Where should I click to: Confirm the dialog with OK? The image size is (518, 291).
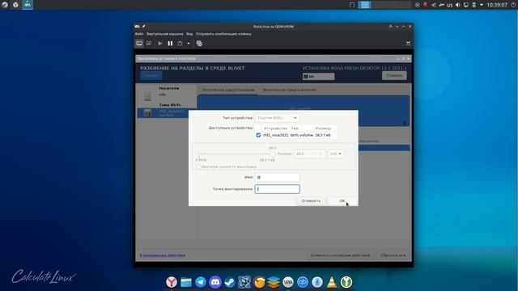(342, 200)
